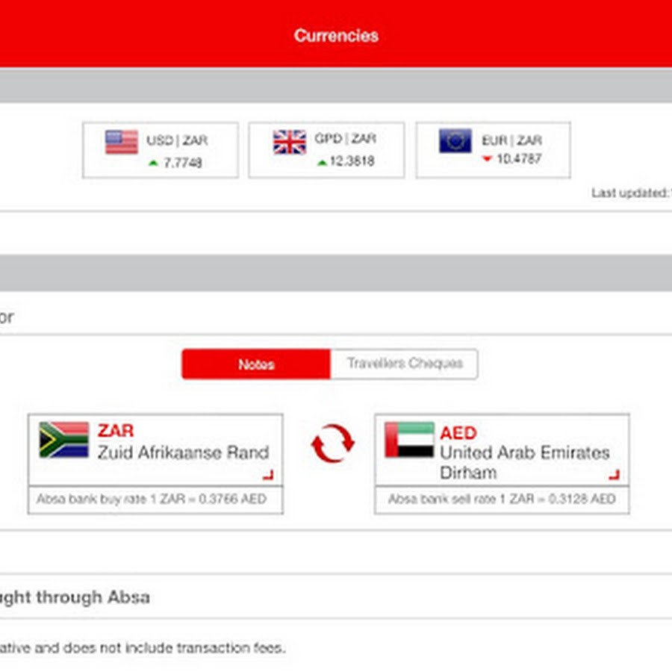672x672 pixels.
Task: Click the United Arab Emirates Dirham label
Action: [x=525, y=463]
